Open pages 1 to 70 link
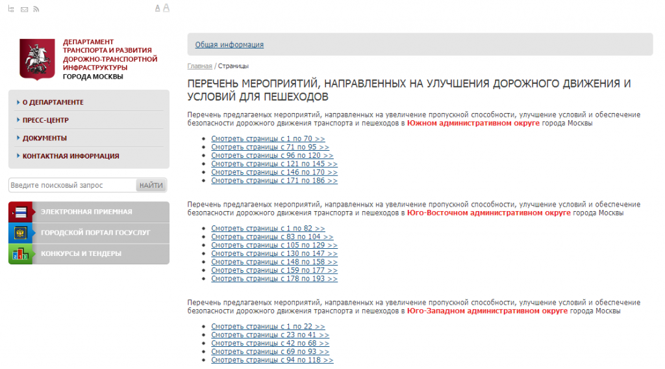665x369 pixels. pos(268,138)
